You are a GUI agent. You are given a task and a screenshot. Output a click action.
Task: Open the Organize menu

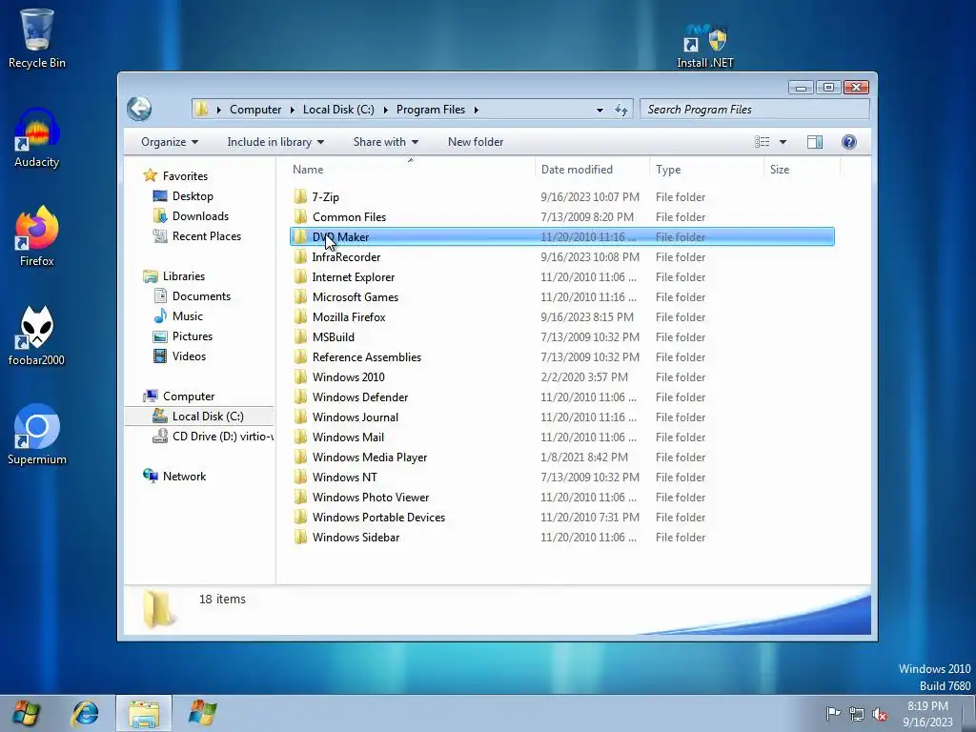170,142
